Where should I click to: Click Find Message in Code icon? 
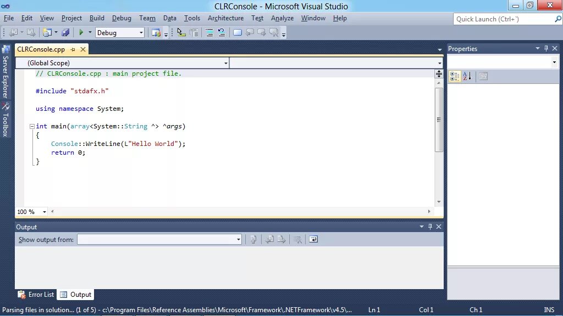coord(253,239)
